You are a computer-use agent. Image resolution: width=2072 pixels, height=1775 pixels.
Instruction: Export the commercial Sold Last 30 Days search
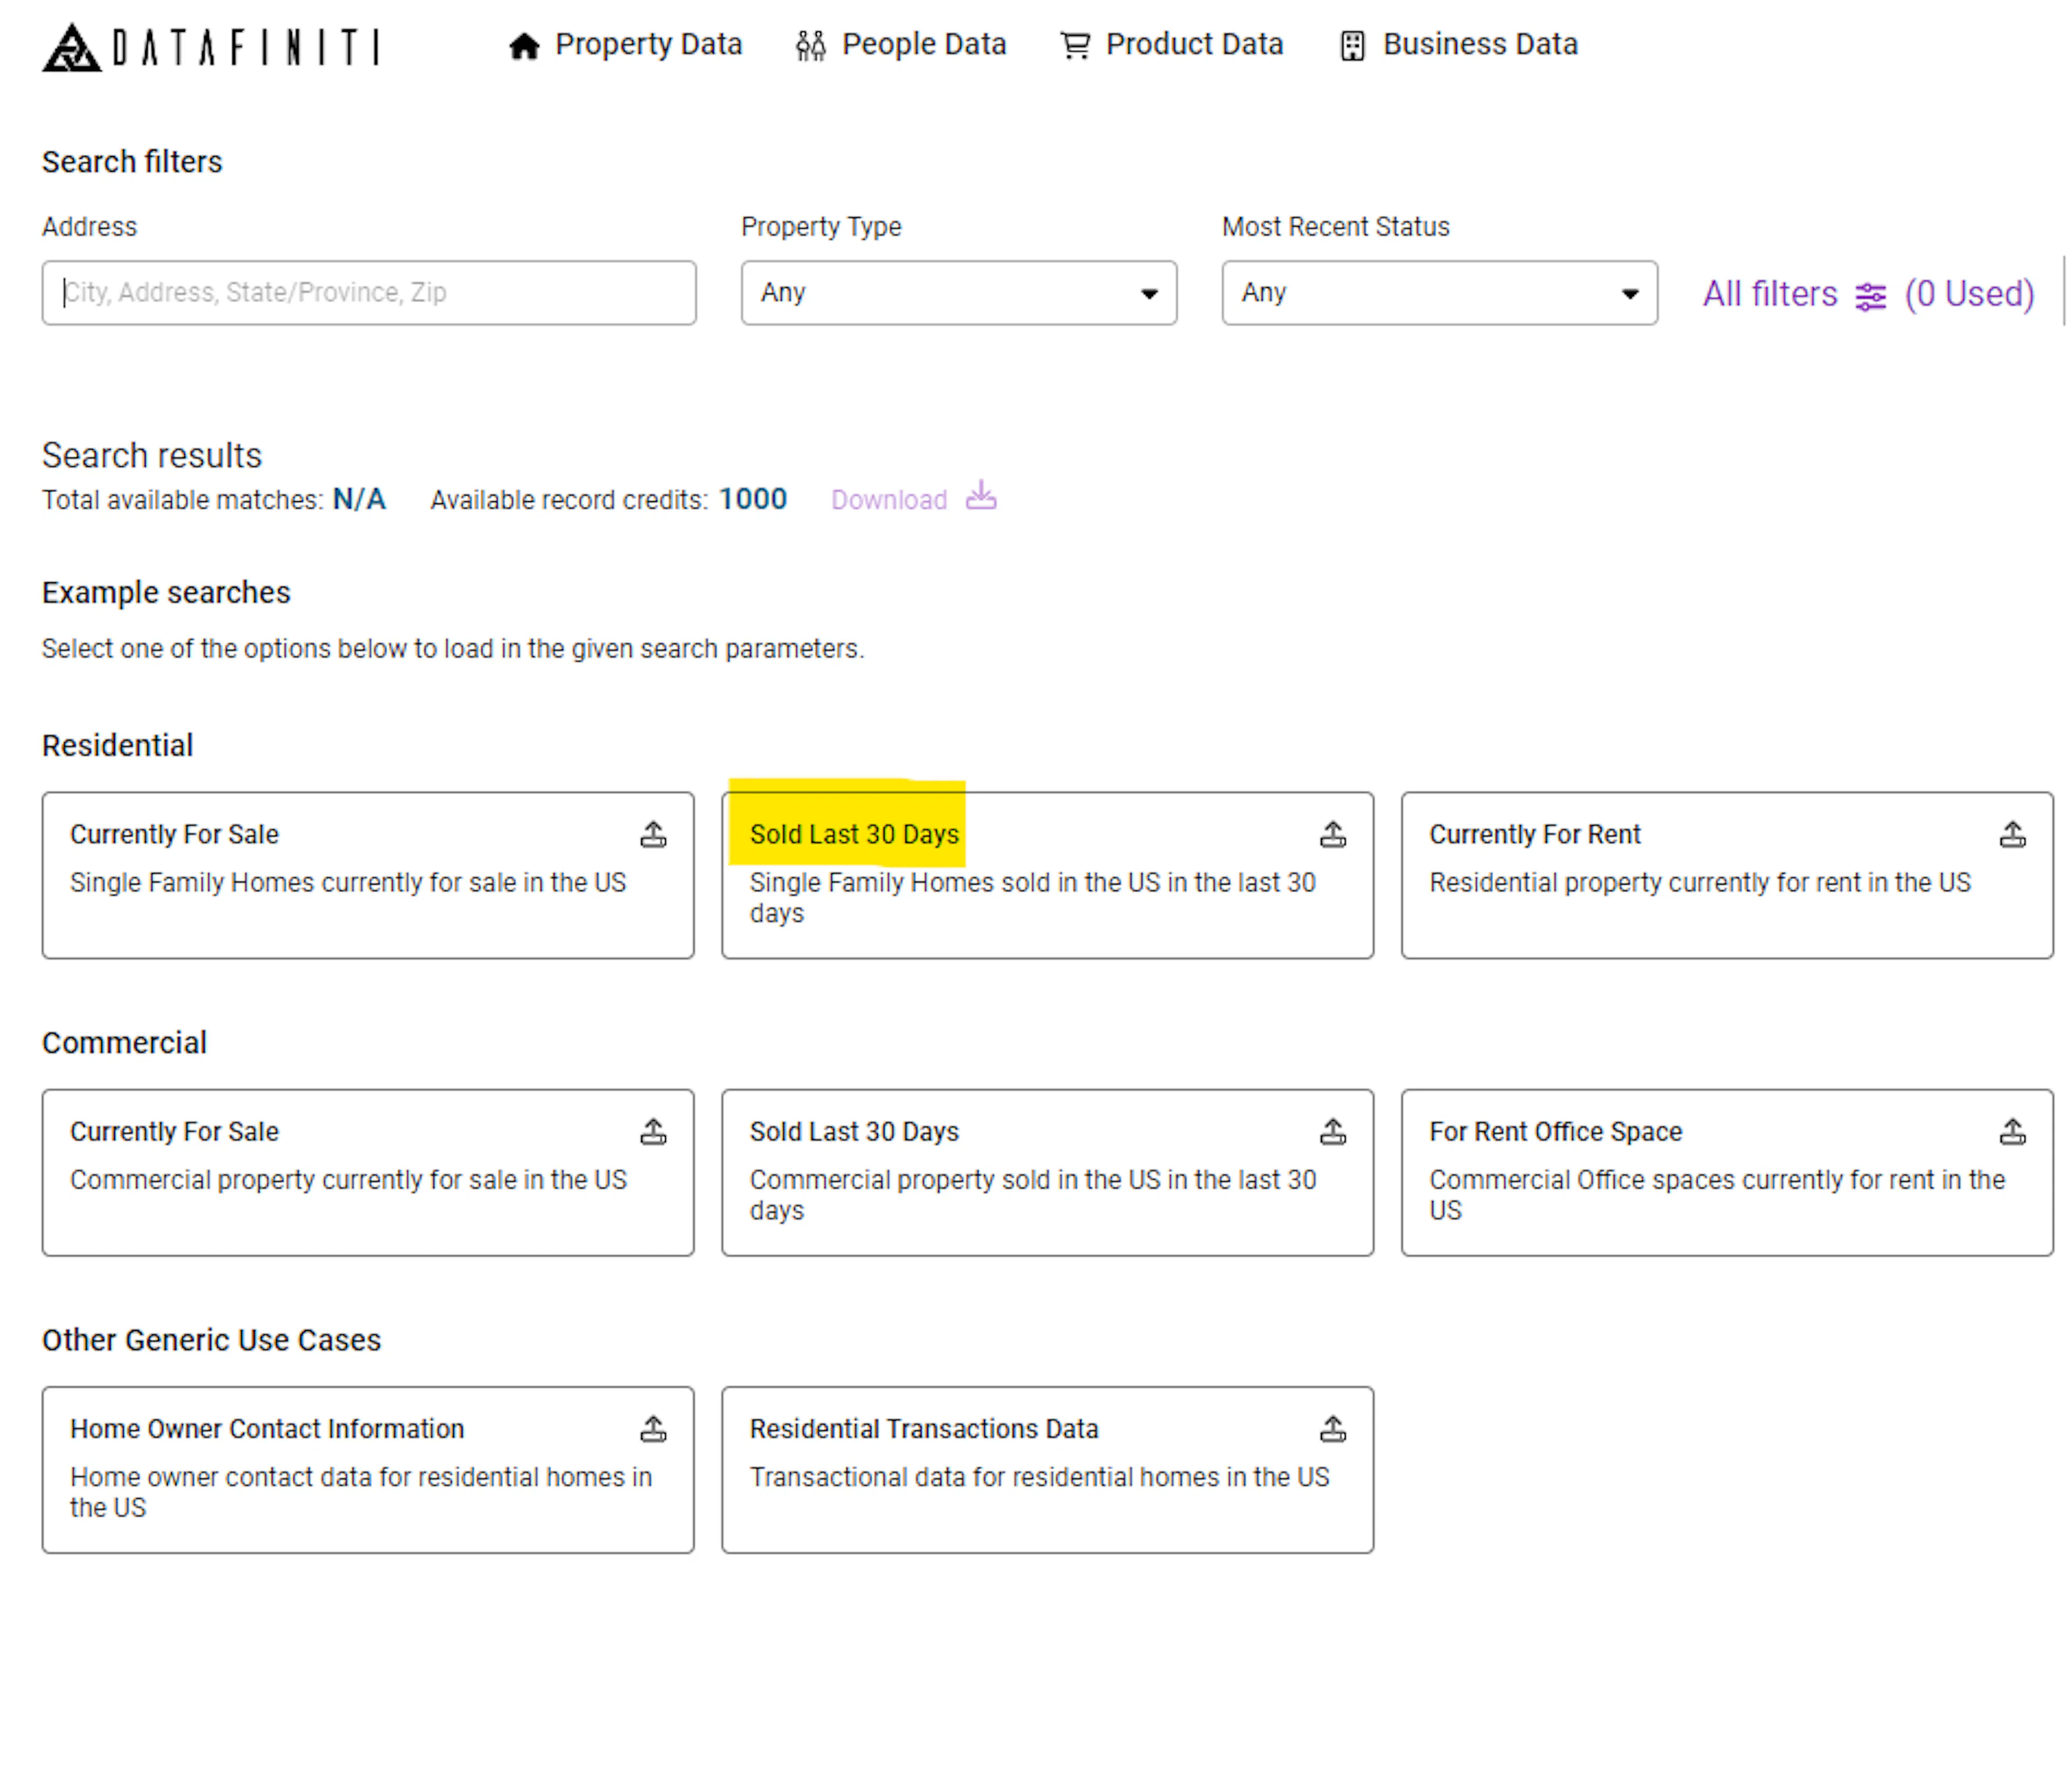pyautogui.click(x=1333, y=1131)
